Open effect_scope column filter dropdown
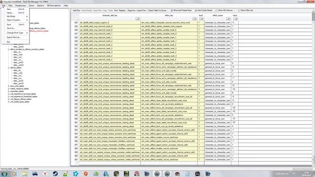 point(228,19)
